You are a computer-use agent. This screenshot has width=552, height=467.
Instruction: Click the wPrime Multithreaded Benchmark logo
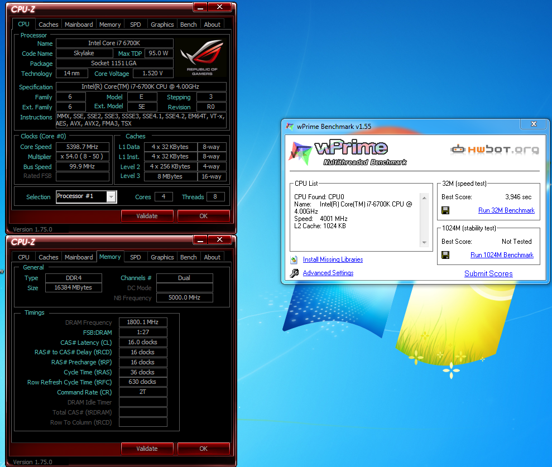[x=347, y=152]
